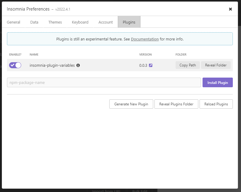Click the info icon beside insomnia-plugin-variables
The image size is (241, 192).
pyautogui.click(x=78, y=65)
